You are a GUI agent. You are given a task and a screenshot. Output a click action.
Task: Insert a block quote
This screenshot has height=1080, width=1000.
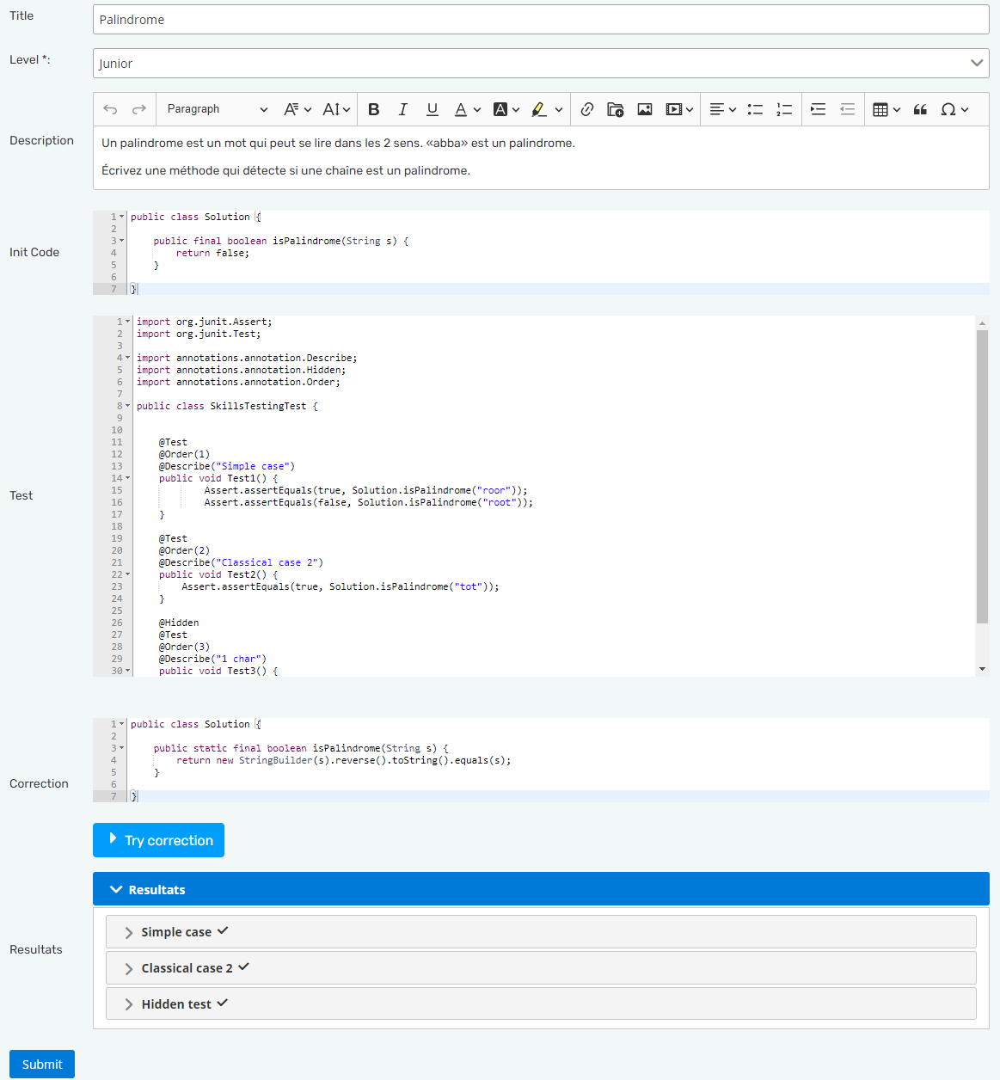point(920,109)
